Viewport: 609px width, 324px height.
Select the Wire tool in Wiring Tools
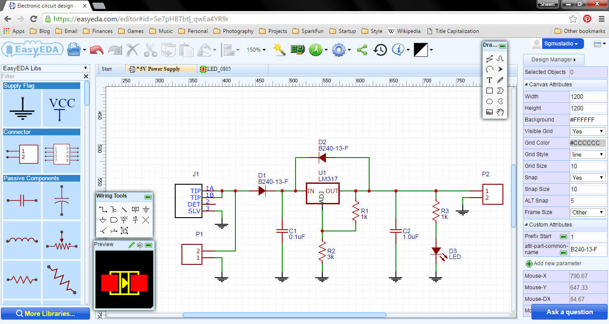pos(103,209)
